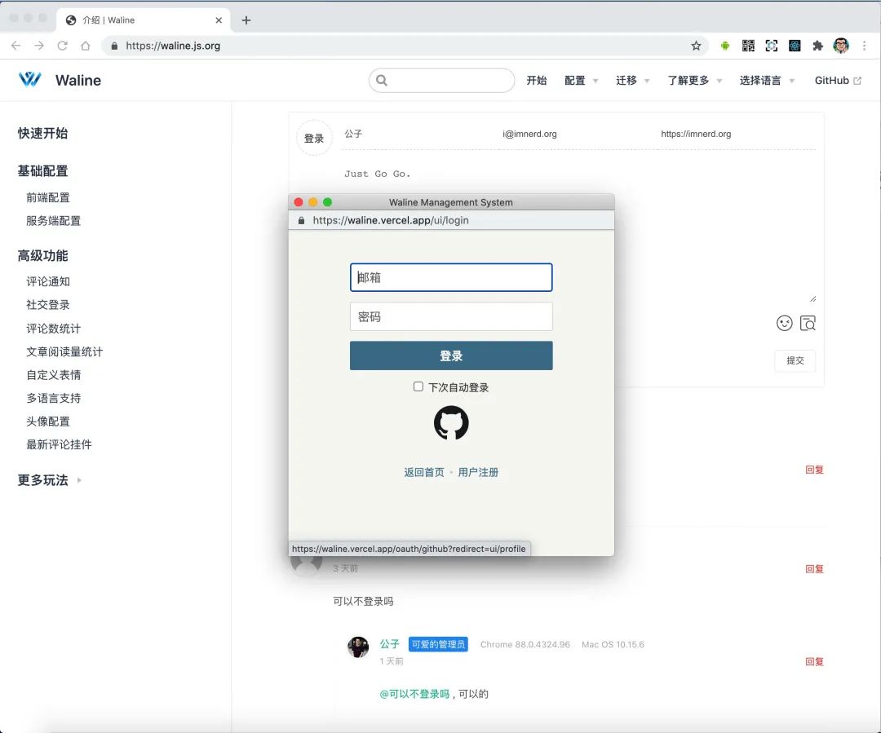
Task: Click the 用户注册 link
Action: tap(478, 472)
